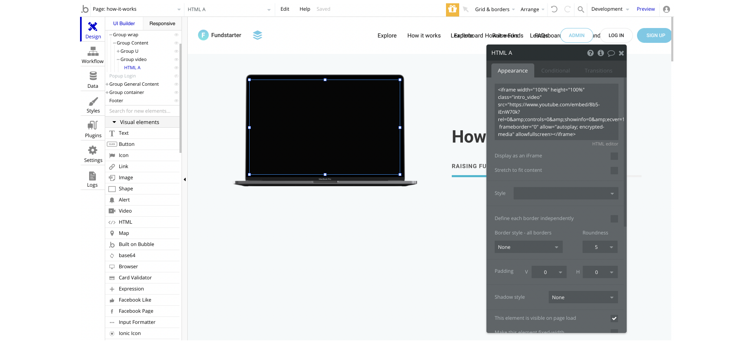This screenshot has width=755, height=342.
Task: Open the Border style dropdown
Action: tap(528, 247)
